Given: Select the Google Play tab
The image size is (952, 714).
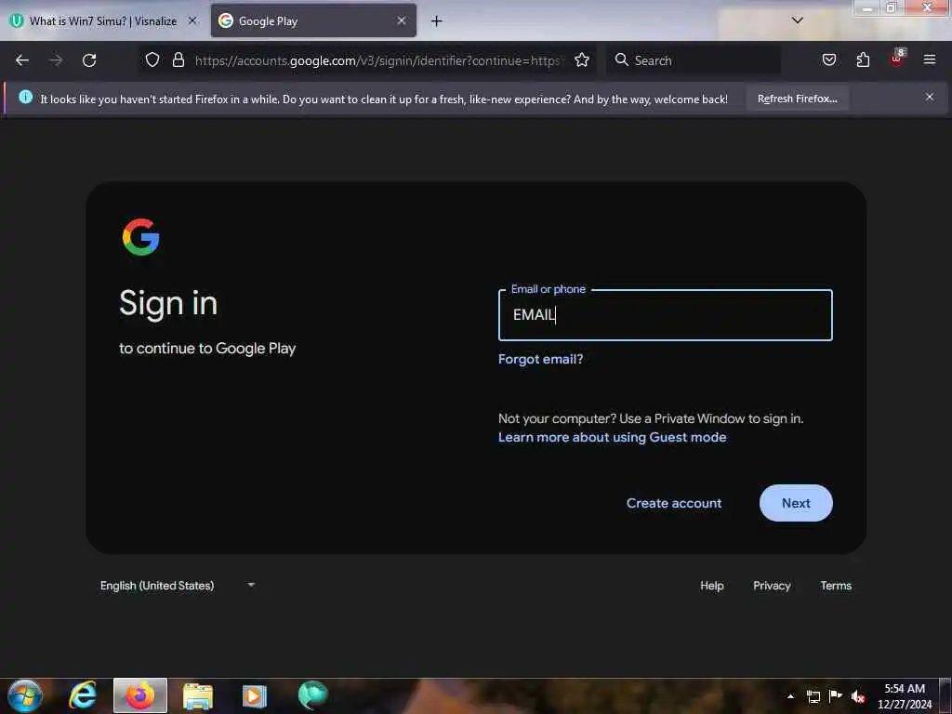Looking at the screenshot, I should pyautogui.click(x=313, y=21).
